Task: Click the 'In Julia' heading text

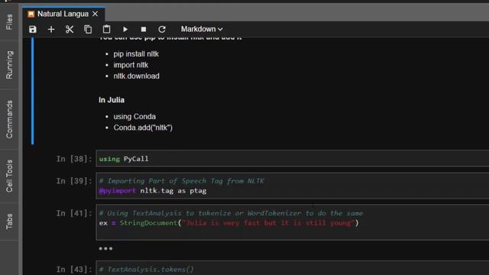Action: pyautogui.click(x=112, y=100)
